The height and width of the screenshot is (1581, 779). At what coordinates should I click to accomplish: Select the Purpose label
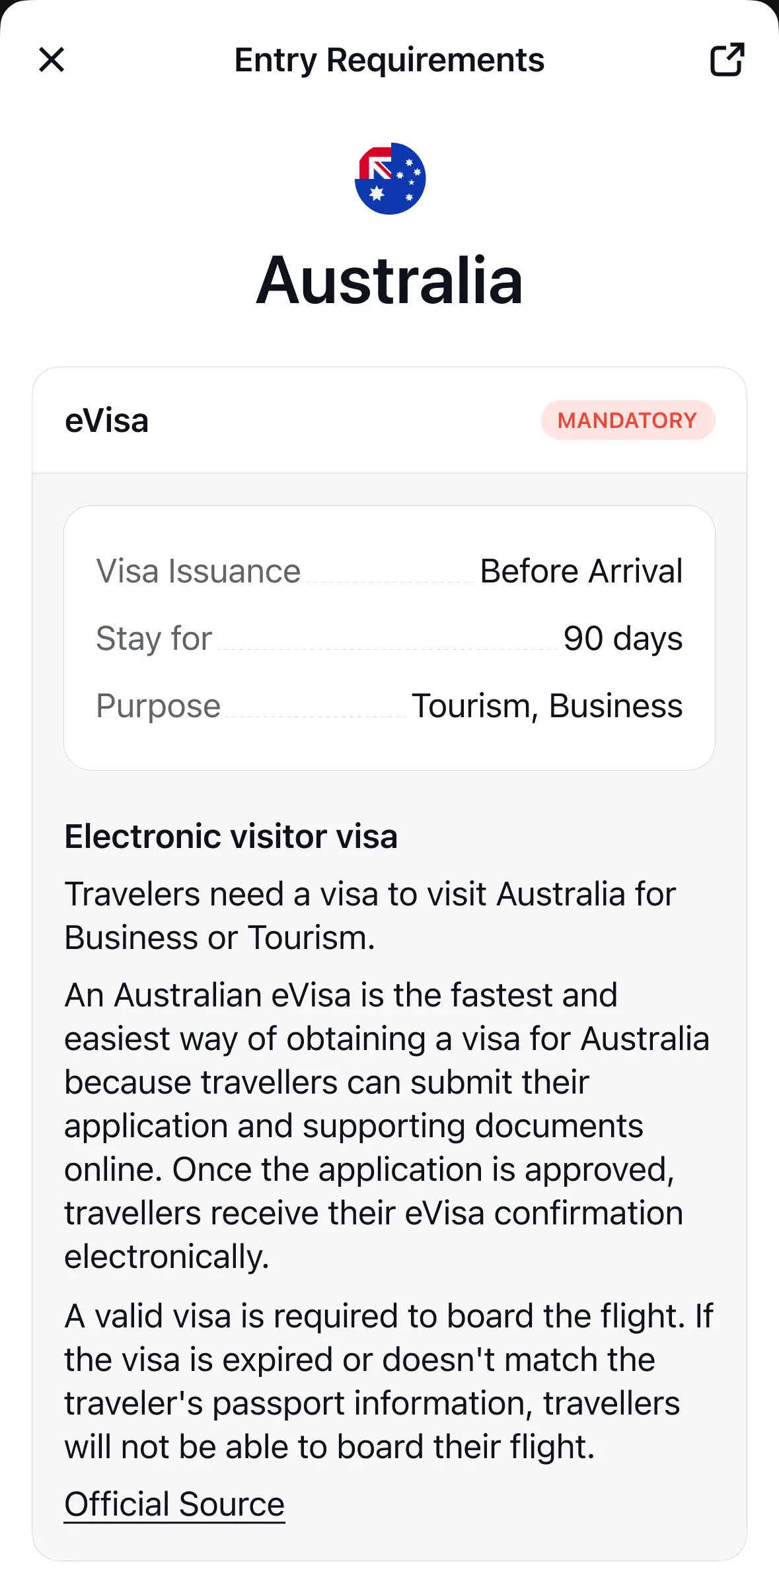point(158,706)
